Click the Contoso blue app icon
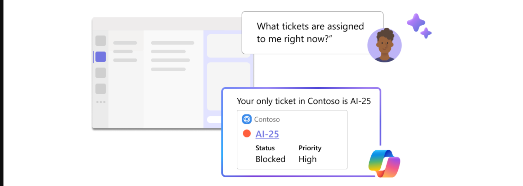Screen dimensions: 523x186 pyautogui.click(x=247, y=119)
